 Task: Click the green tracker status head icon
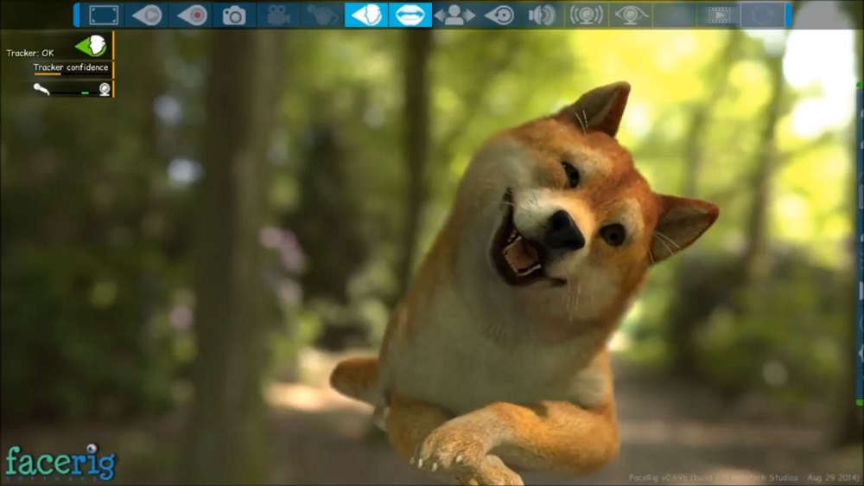coord(92,46)
